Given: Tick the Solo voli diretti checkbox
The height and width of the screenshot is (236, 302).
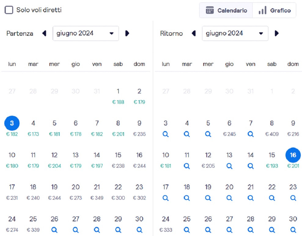Looking at the screenshot, I should [x=9, y=10].
